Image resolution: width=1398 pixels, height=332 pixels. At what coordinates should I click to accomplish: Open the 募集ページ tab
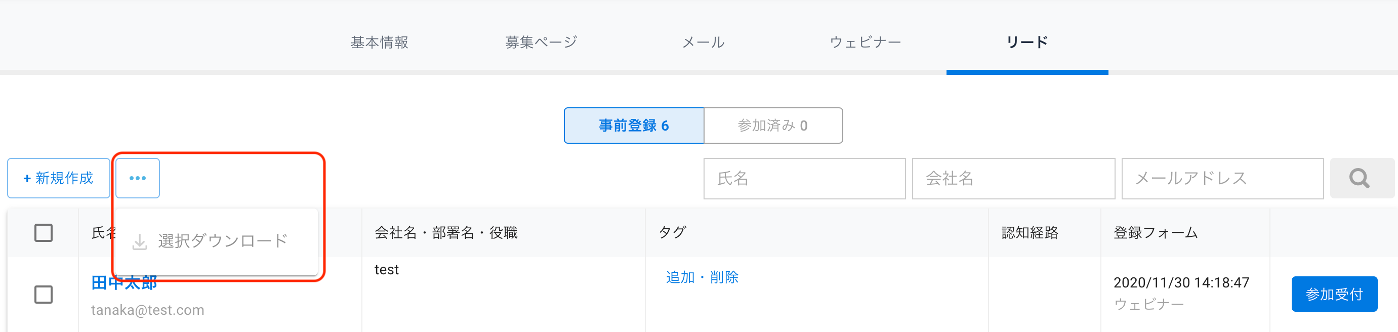tap(541, 43)
